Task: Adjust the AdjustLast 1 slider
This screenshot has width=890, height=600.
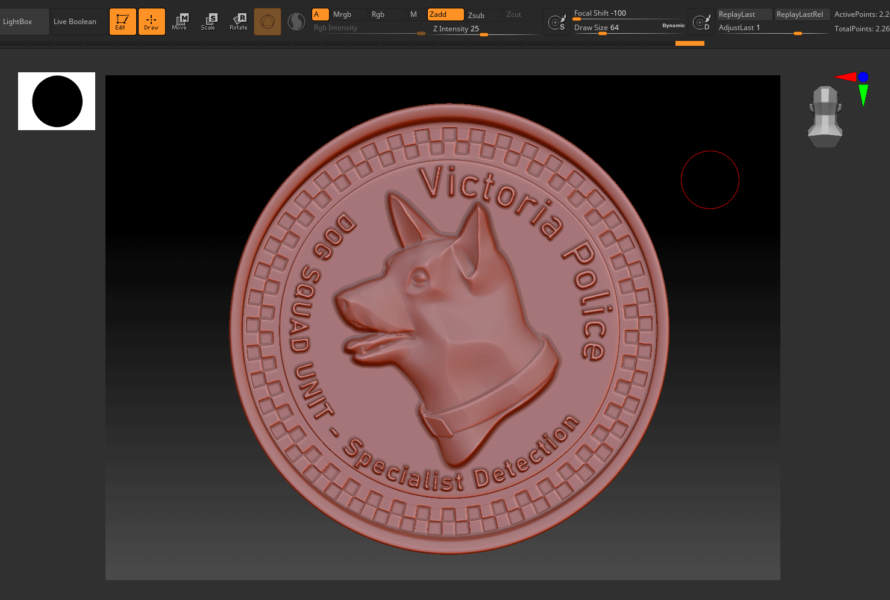Action: (774, 28)
